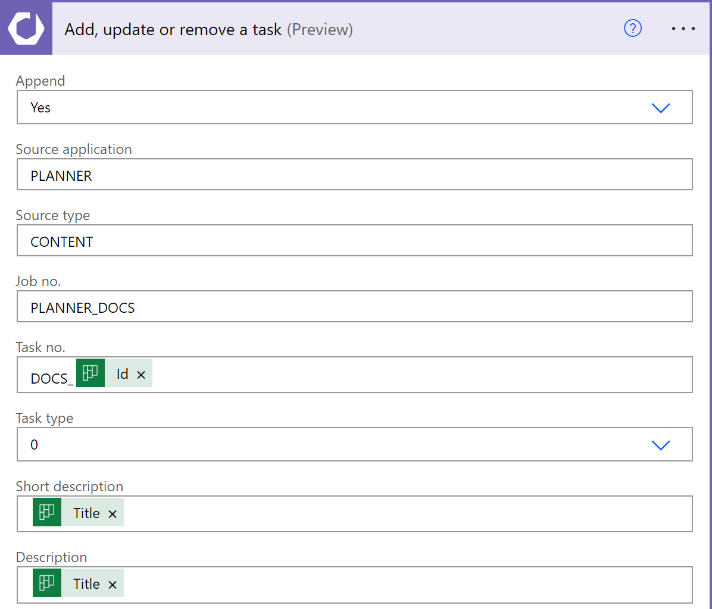Remove the Id token from Task no.
The width and height of the screenshot is (712, 609).
[141, 375]
